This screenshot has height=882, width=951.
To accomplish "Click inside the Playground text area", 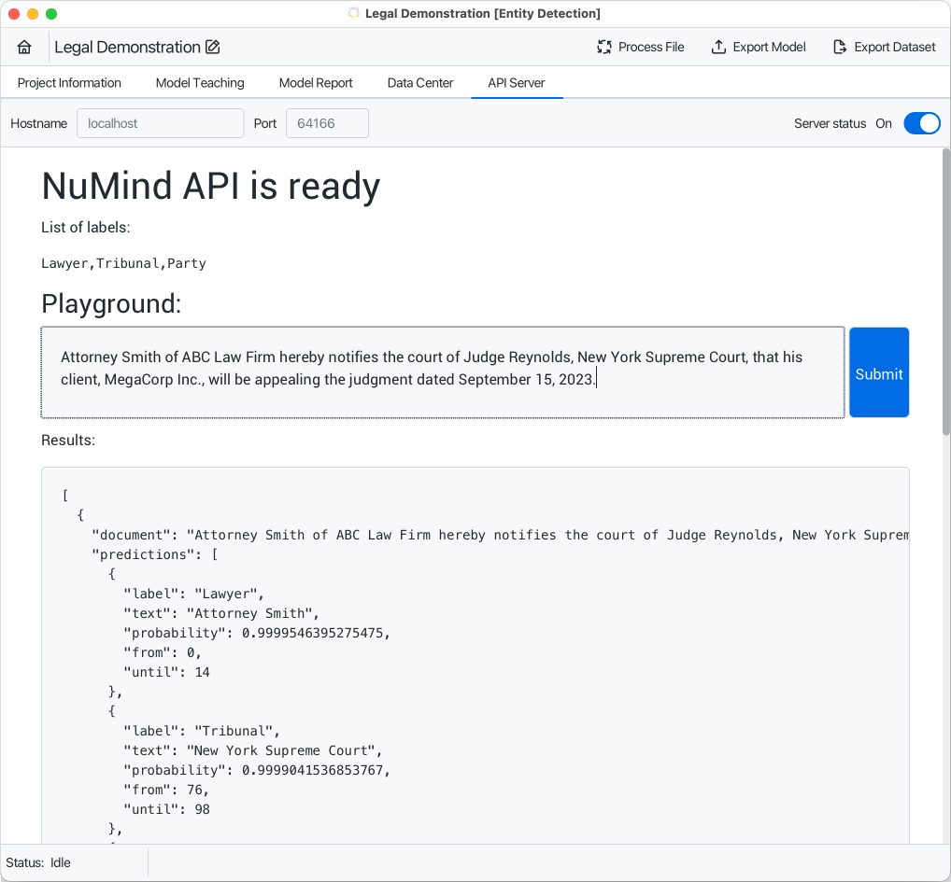I will [443, 372].
